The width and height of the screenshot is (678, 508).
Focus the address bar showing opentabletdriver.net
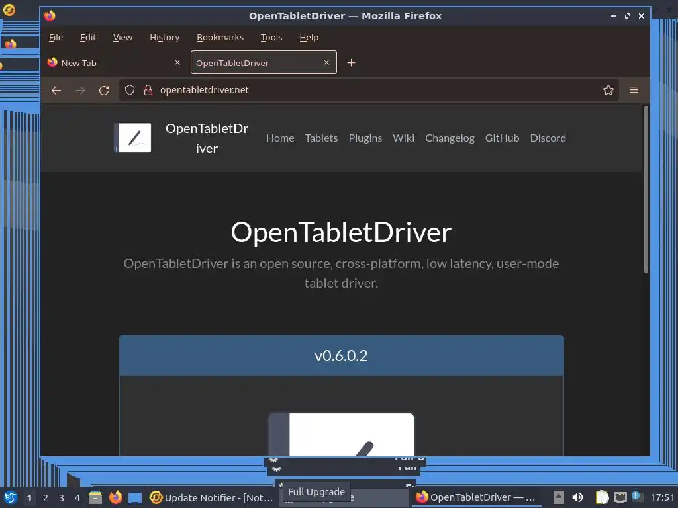click(x=369, y=90)
